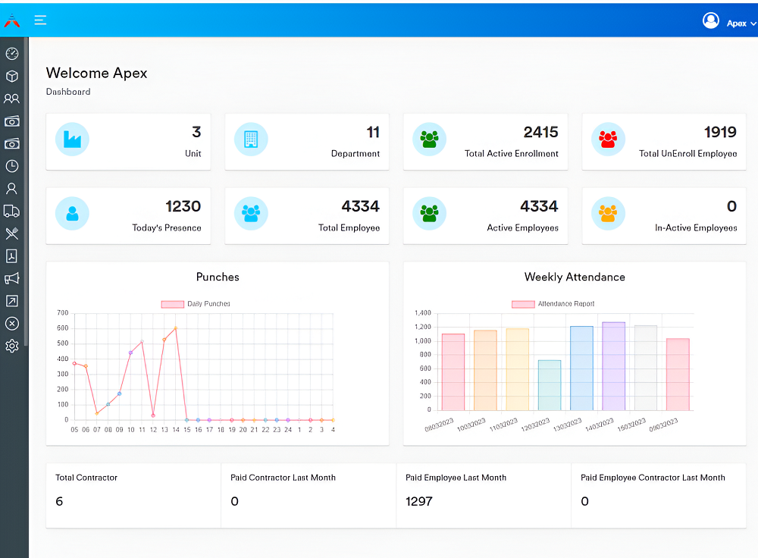758x558 pixels.
Task: Click the 'Total UnEnroll Employee' label
Action: [688, 153]
